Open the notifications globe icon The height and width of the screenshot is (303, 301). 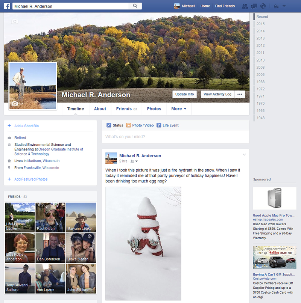(263, 6)
